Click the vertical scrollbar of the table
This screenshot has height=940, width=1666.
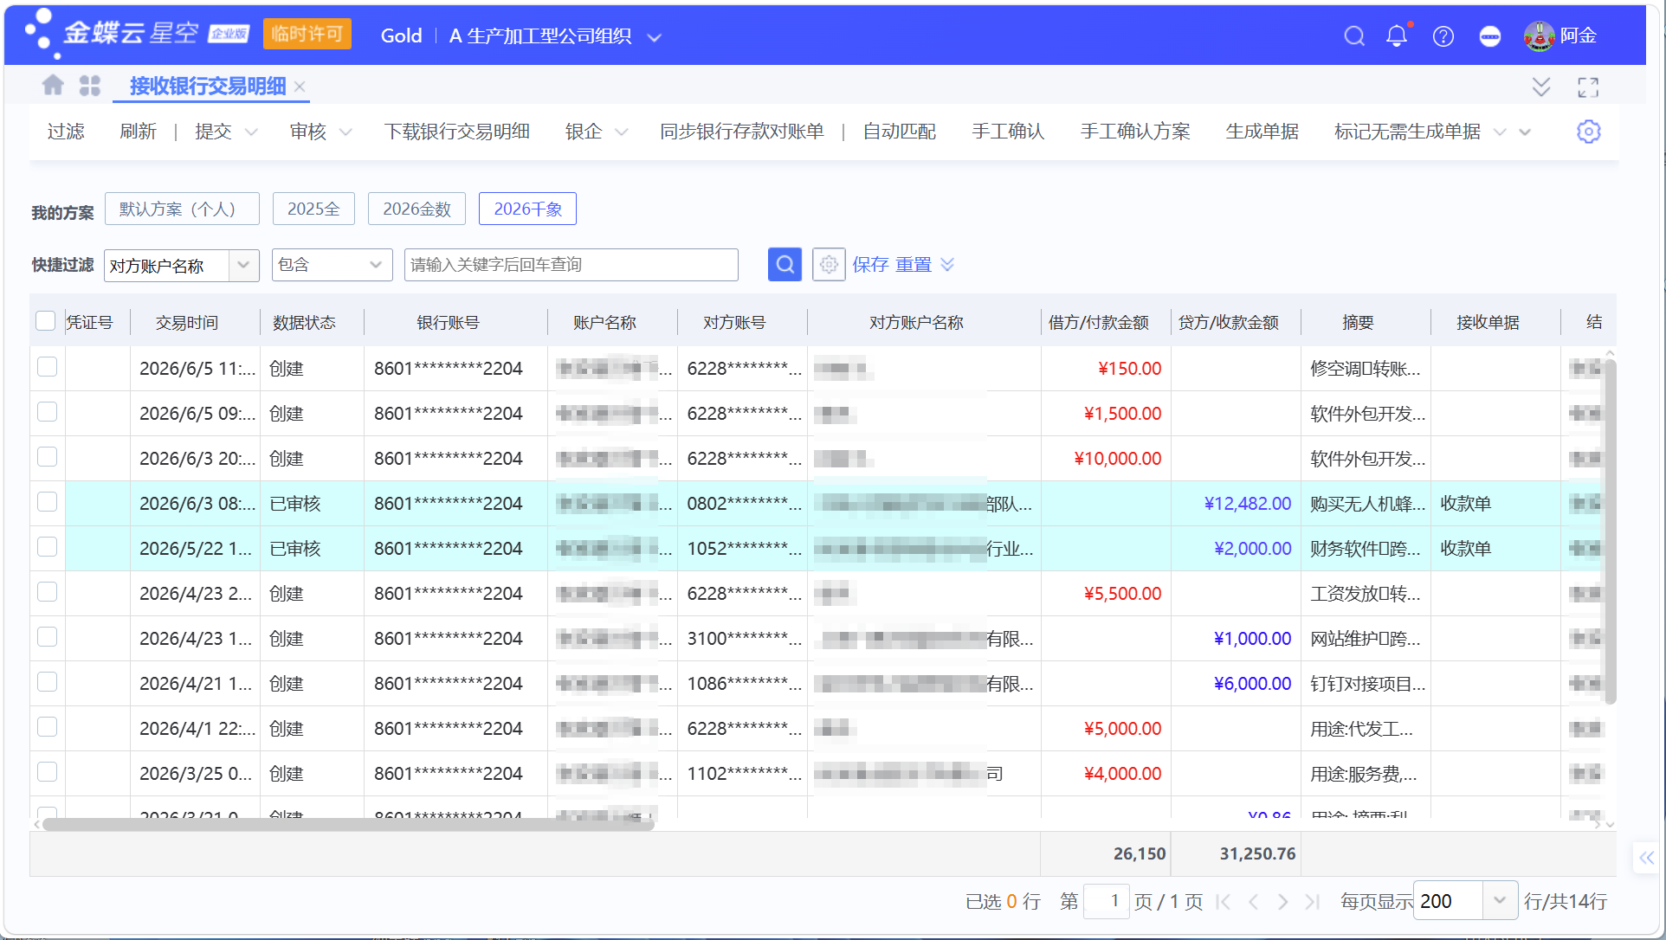click(x=1610, y=531)
